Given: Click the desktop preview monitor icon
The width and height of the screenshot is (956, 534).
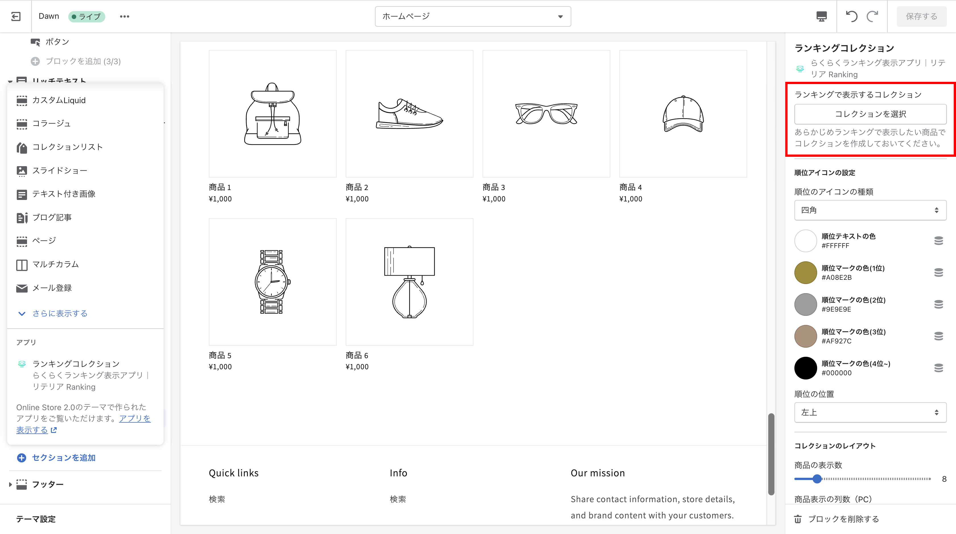Looking at the screenshot, I should pyautogui.click(x=821, y=16).
